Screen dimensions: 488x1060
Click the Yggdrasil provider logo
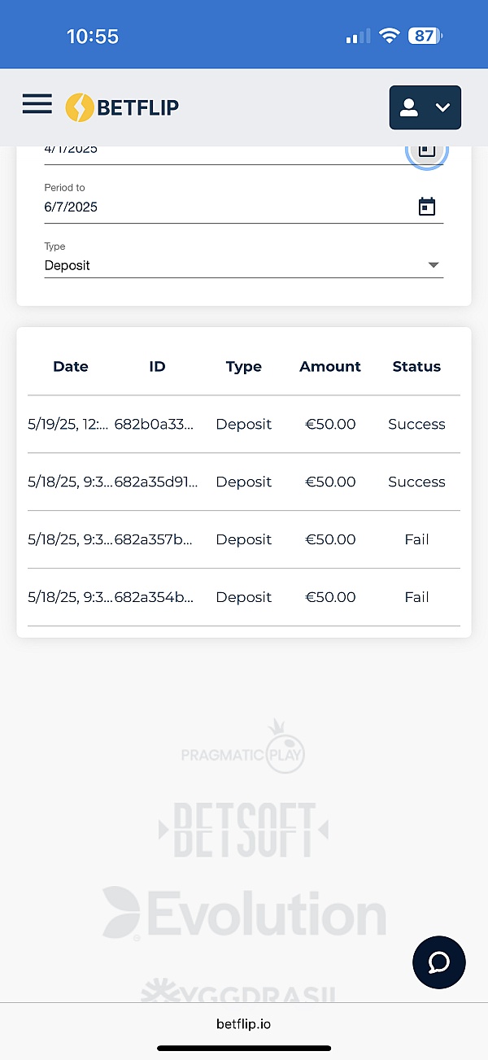[x=238, y=991]
